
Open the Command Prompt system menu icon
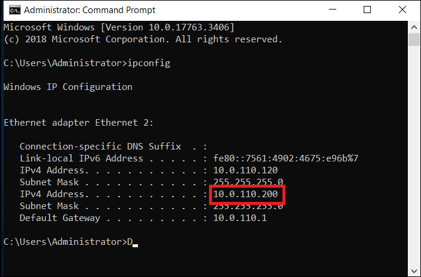click(x=14, y=10)
